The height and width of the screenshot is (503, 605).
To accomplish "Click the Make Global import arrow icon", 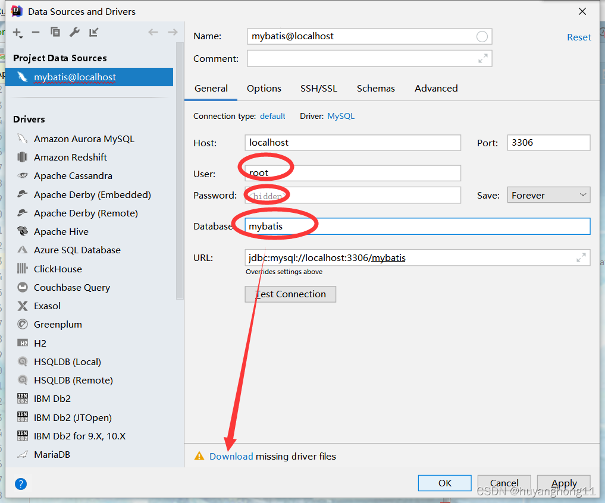I will [x=94, y=32].
